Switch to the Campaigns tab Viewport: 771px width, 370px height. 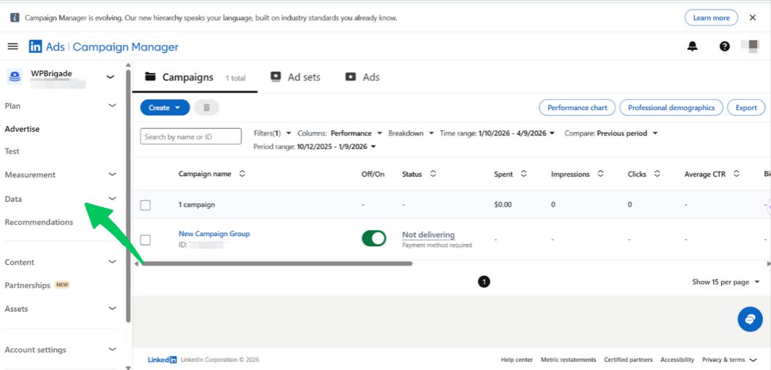(x=195, y=77)
